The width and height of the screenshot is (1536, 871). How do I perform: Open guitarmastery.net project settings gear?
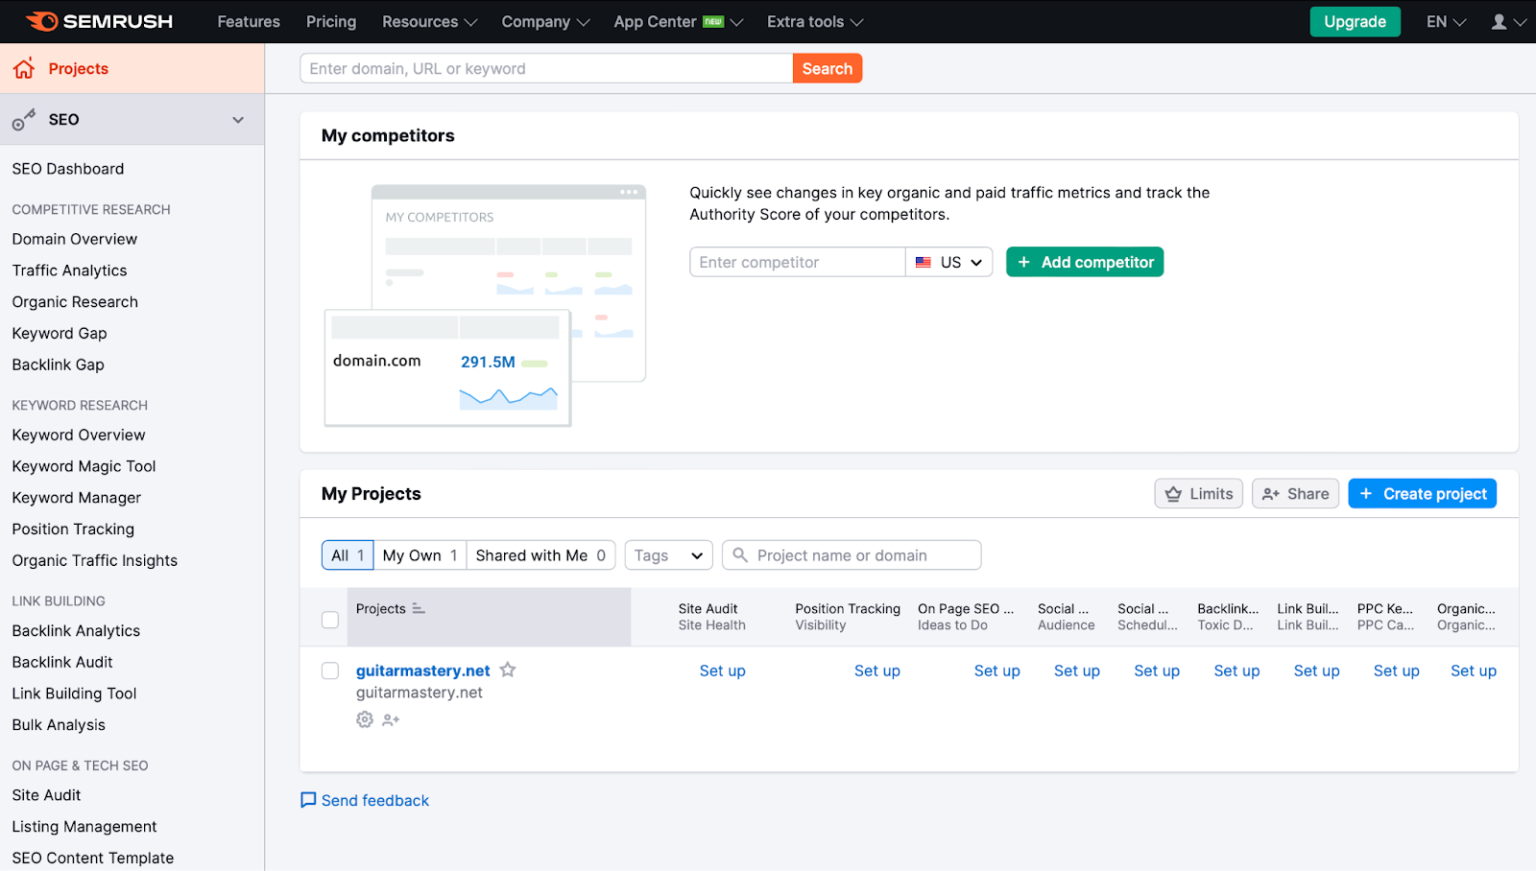tap(365, 719)
